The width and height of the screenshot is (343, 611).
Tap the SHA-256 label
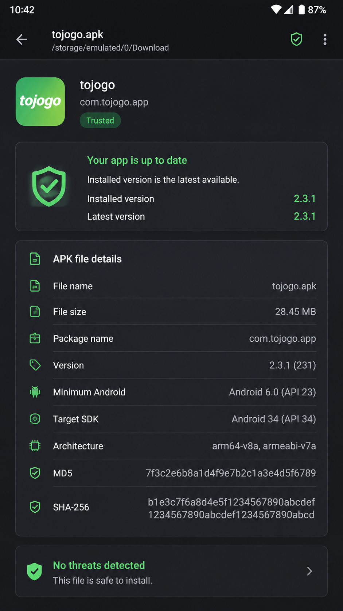[71, 507]
